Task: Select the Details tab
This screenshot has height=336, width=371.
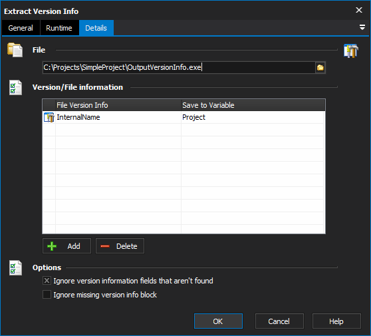Action: (96, 28)
